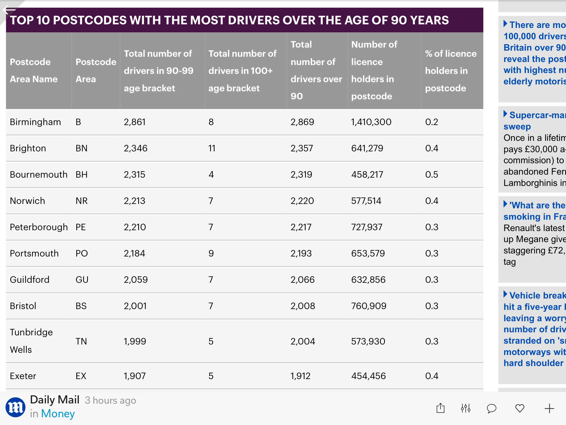
Task: Open sharing options with the share icon
Action: [441, 408]
